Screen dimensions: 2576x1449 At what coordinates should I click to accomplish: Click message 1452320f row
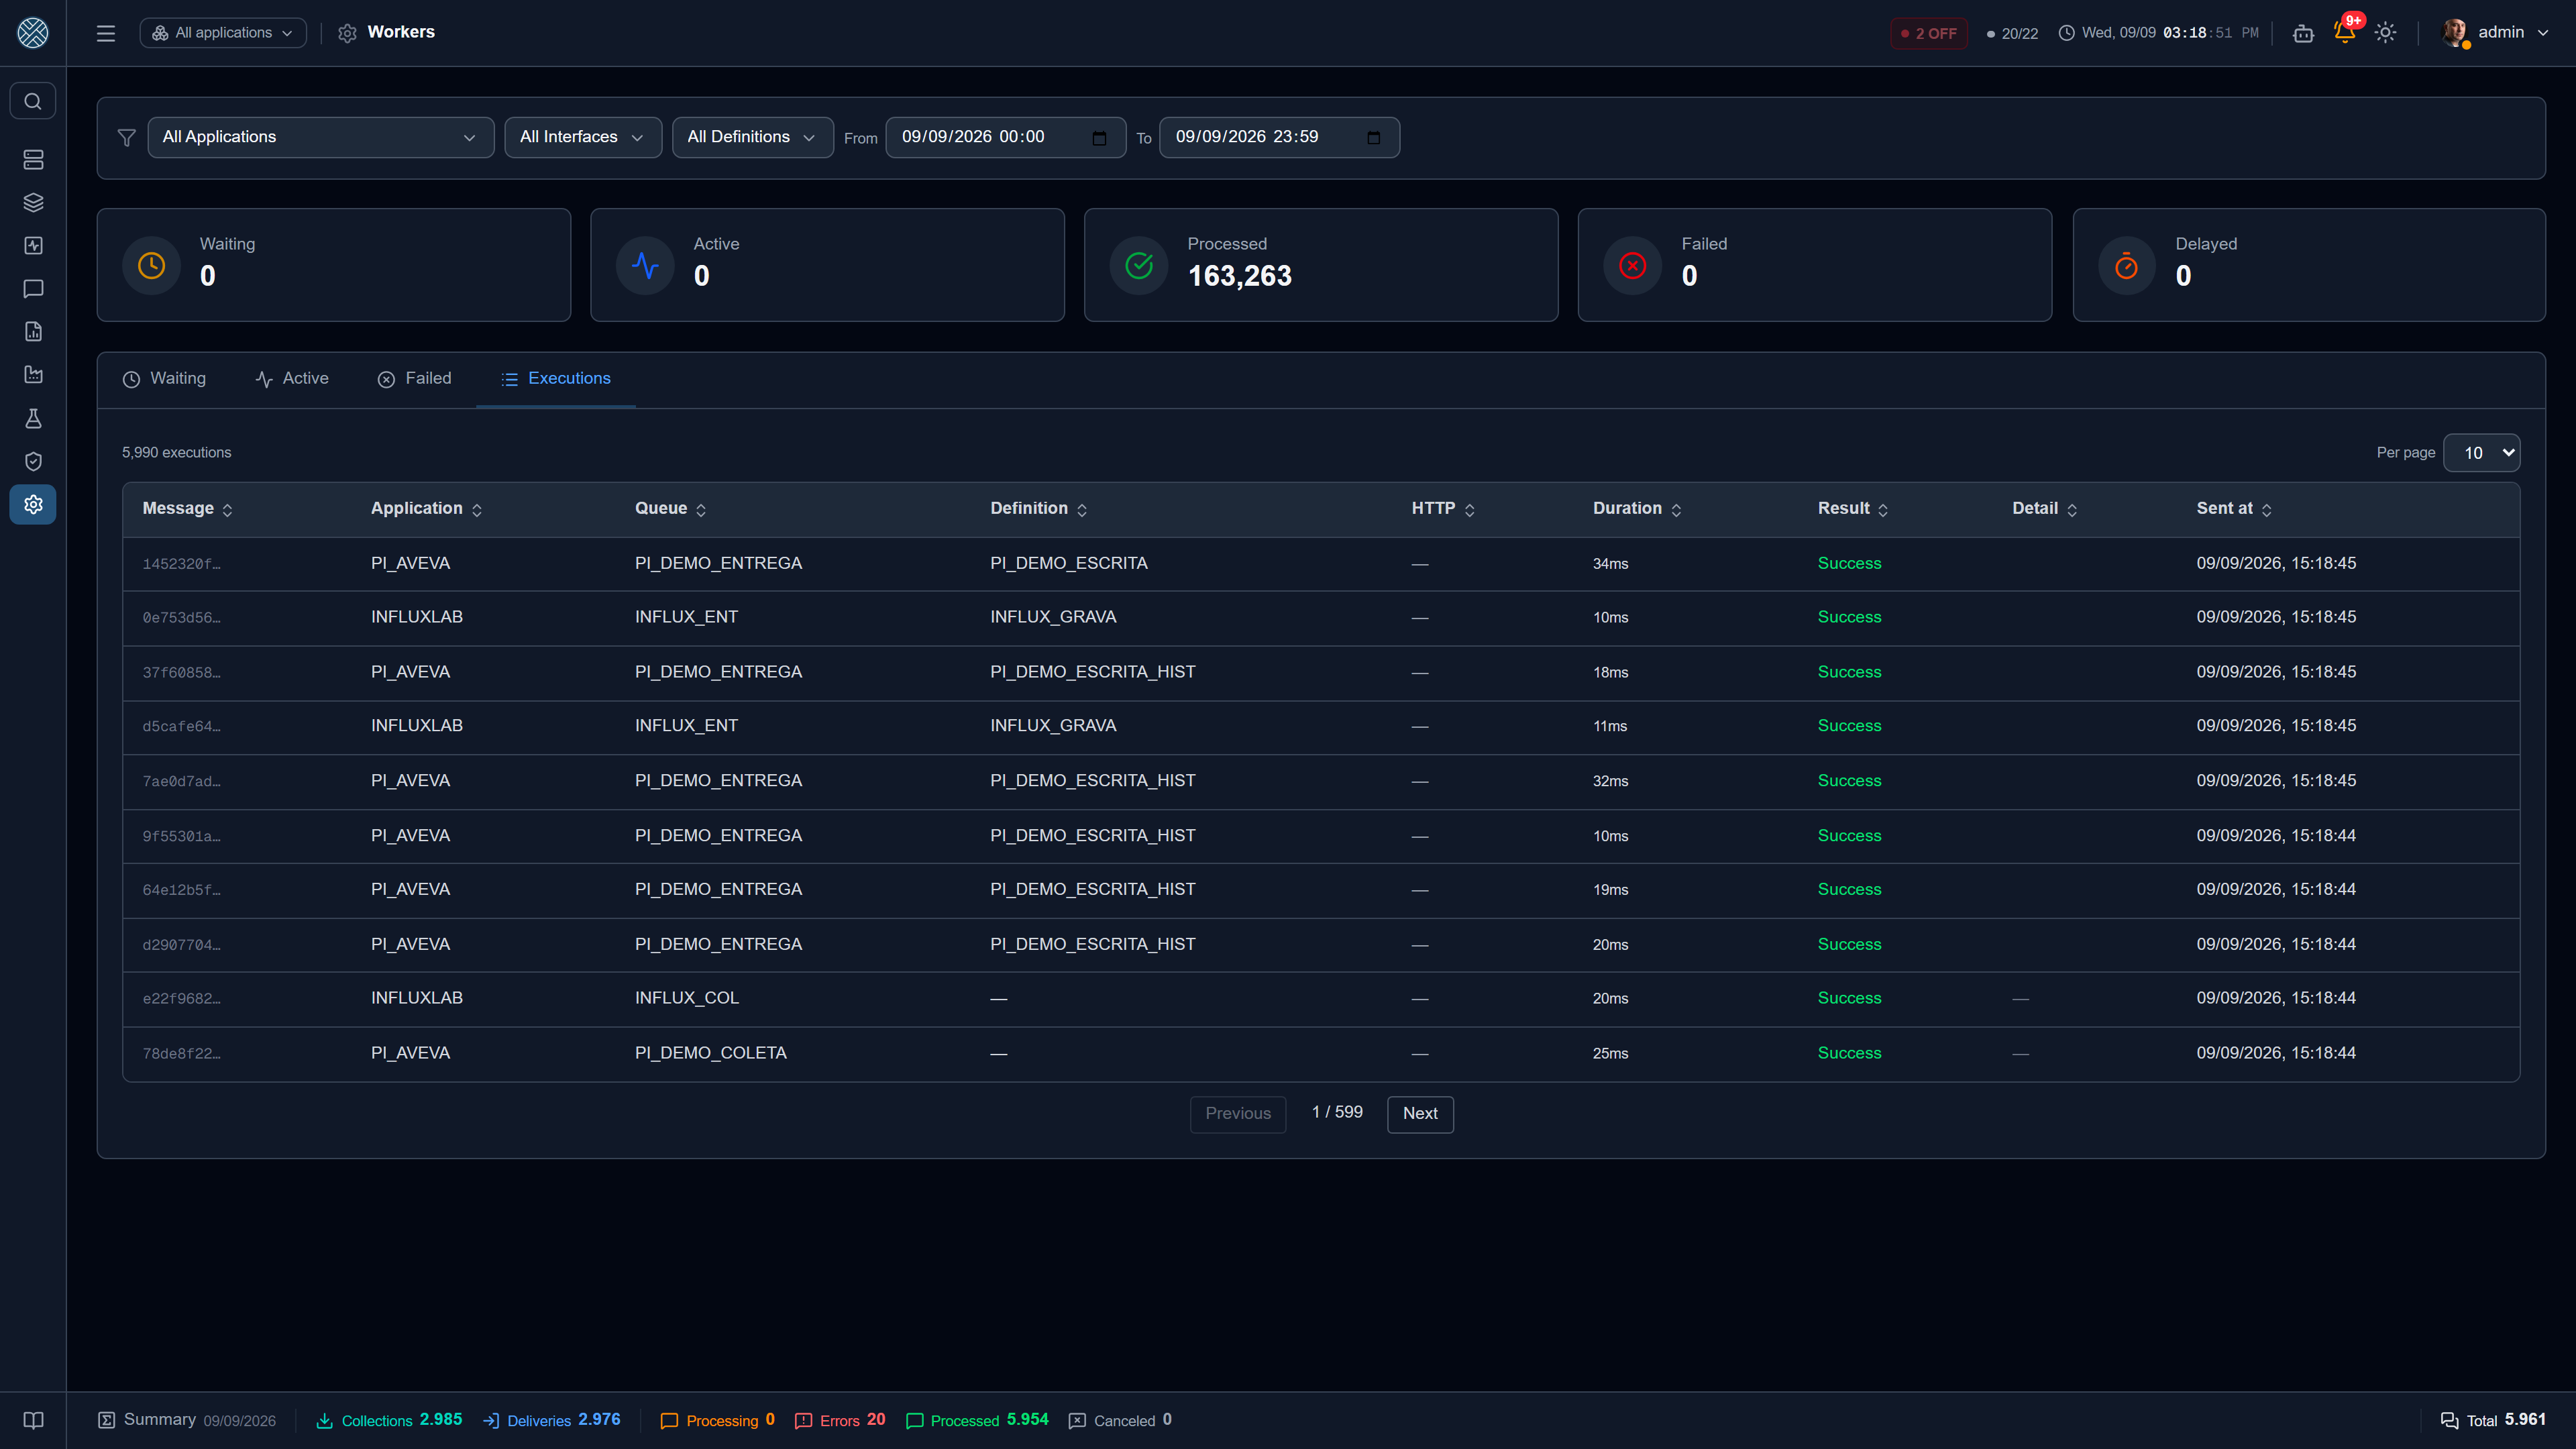[x=1320, y=564]
